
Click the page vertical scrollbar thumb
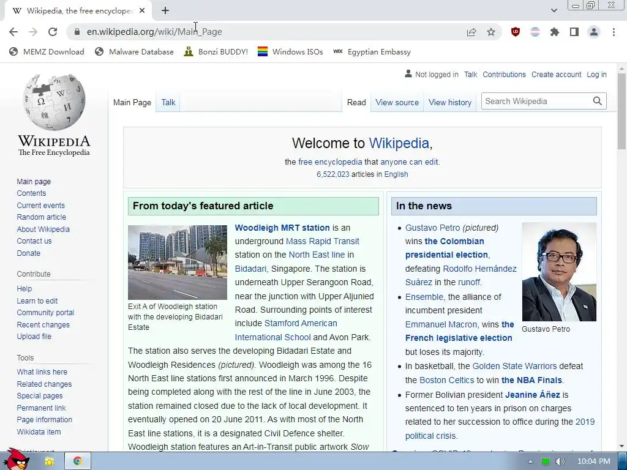pos(622,111)
